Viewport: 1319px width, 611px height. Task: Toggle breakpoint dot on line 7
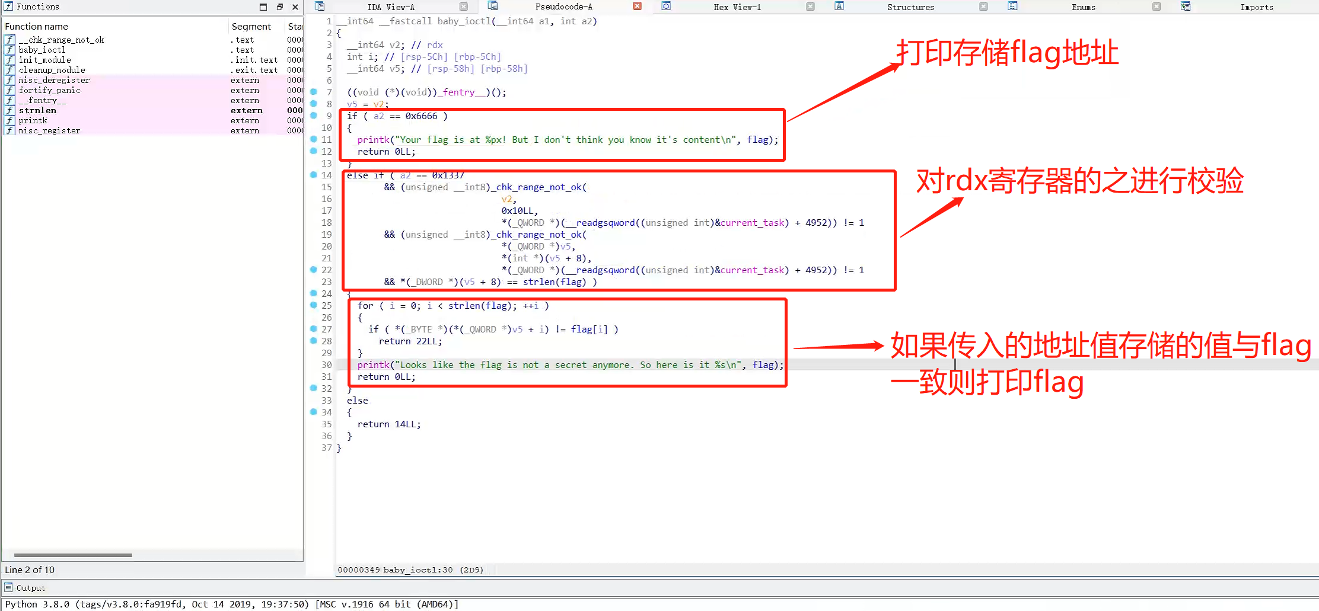click(x=314, y=92)
